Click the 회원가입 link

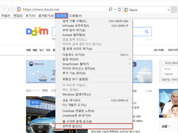(166, 80)
